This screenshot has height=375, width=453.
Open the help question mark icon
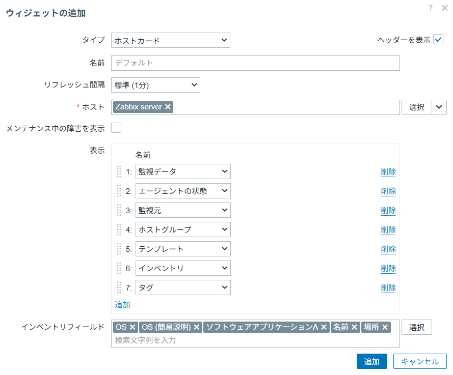click(431, 8)
